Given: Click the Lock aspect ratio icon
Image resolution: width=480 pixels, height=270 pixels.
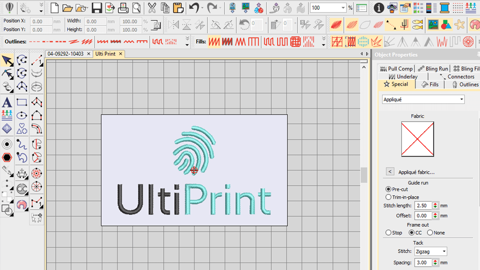Looking at the screenshot, I should [156, 25].
